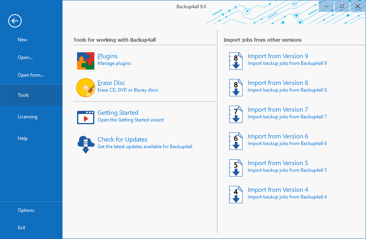
Task: Click the Check for Updates cloud icon
Action: (86, 145)
